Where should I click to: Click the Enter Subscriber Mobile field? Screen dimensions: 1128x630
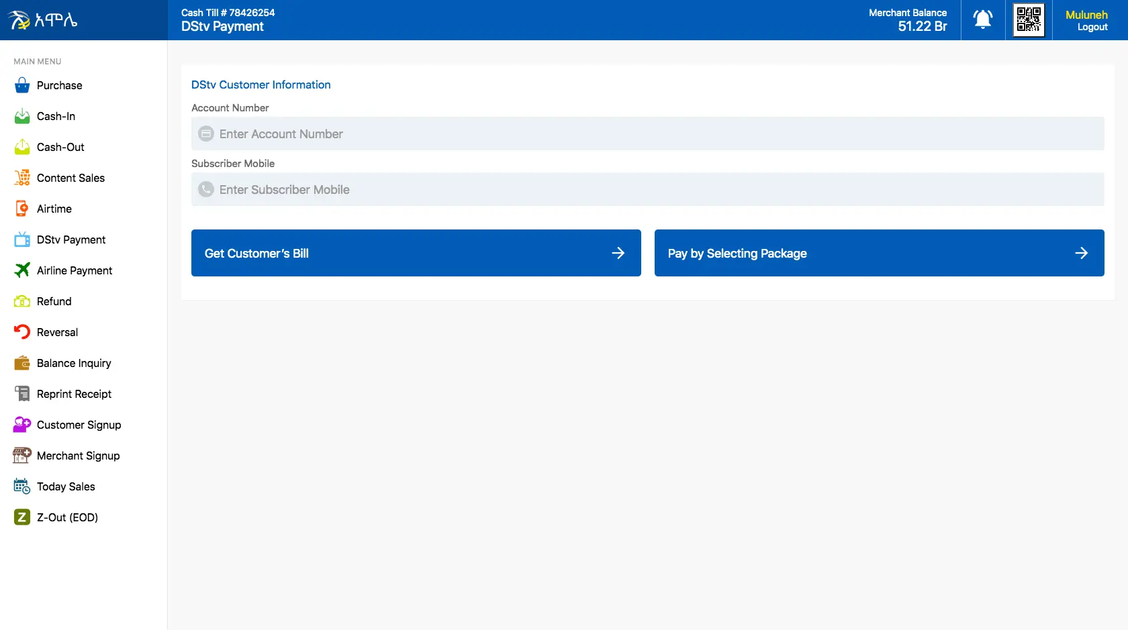(x=647, y=190)
